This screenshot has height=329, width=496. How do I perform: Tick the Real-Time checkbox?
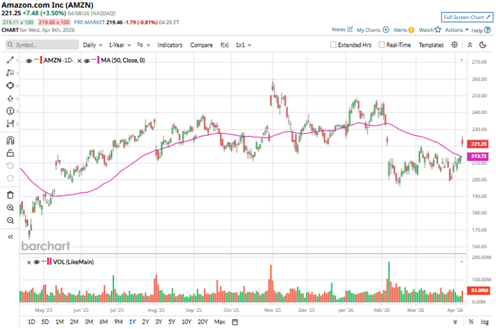pos(382,45)
